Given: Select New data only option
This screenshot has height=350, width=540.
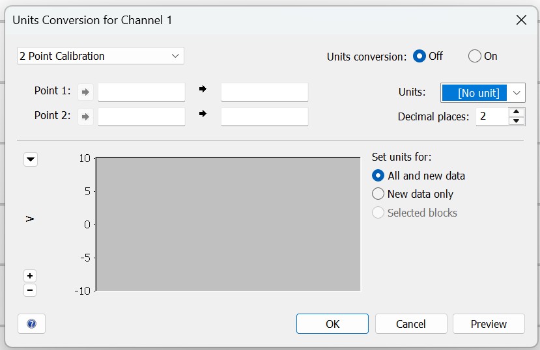Looking at the screenshot, I should tap(378, 194).
